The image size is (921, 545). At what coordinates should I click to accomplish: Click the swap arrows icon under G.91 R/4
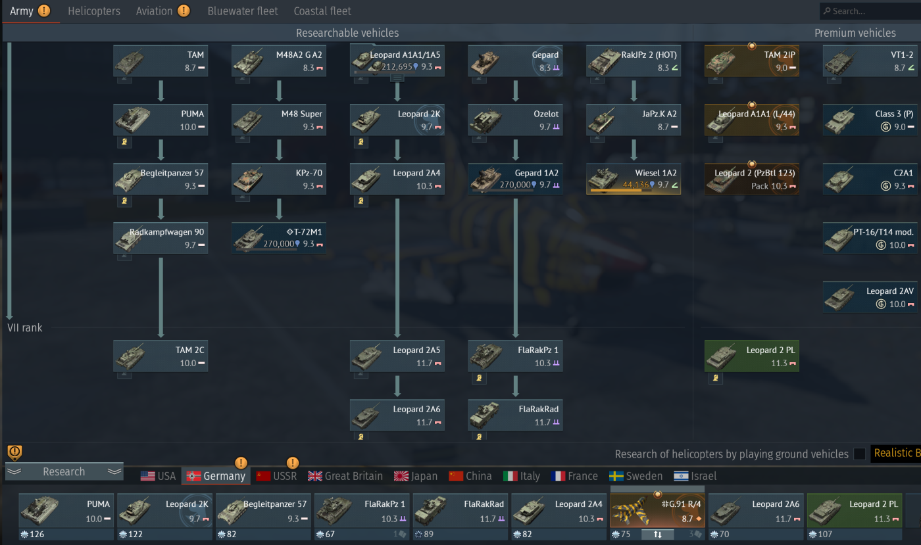pyautogui.click(x=657, y=534)
